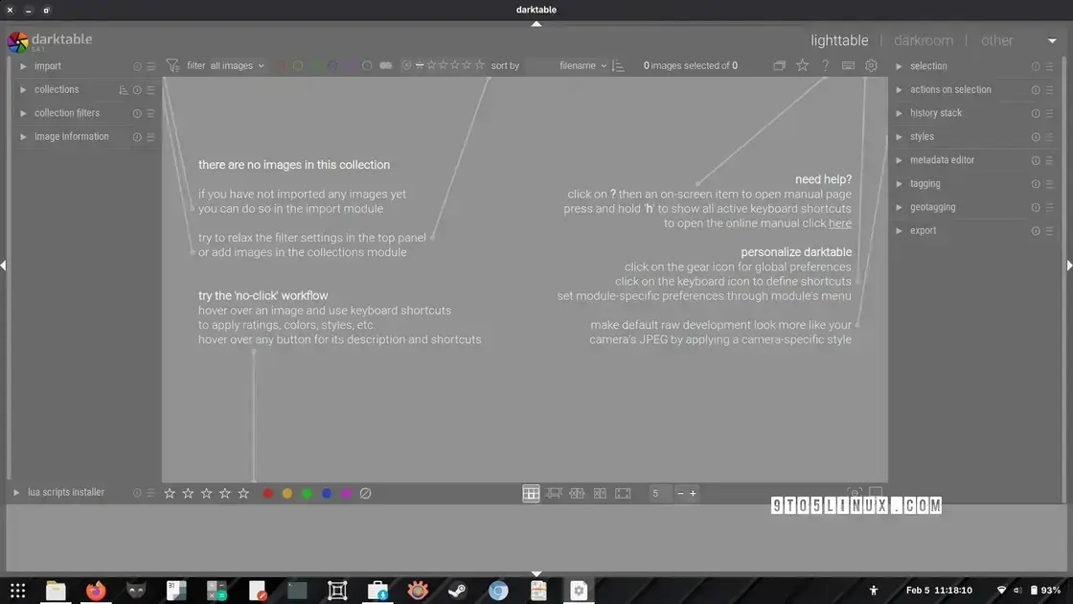Image resolution: width=1073 pixels, height=604 pixels.
Task: Open presets menu icon of export module
Action: (1049, 231)
